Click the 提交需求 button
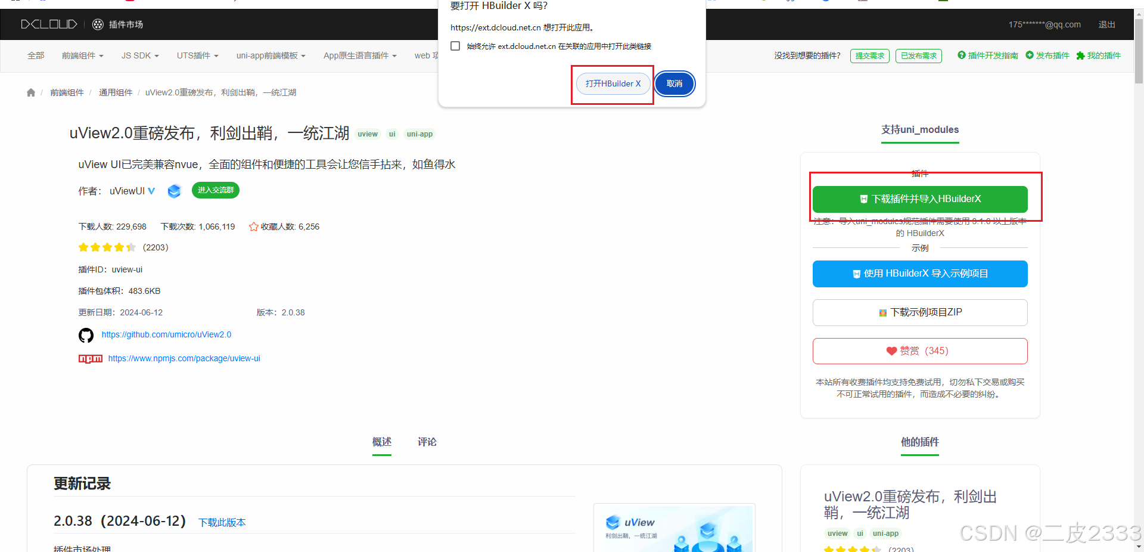The height and width of the screenshot is (552, 1144). tap(870, 56)
